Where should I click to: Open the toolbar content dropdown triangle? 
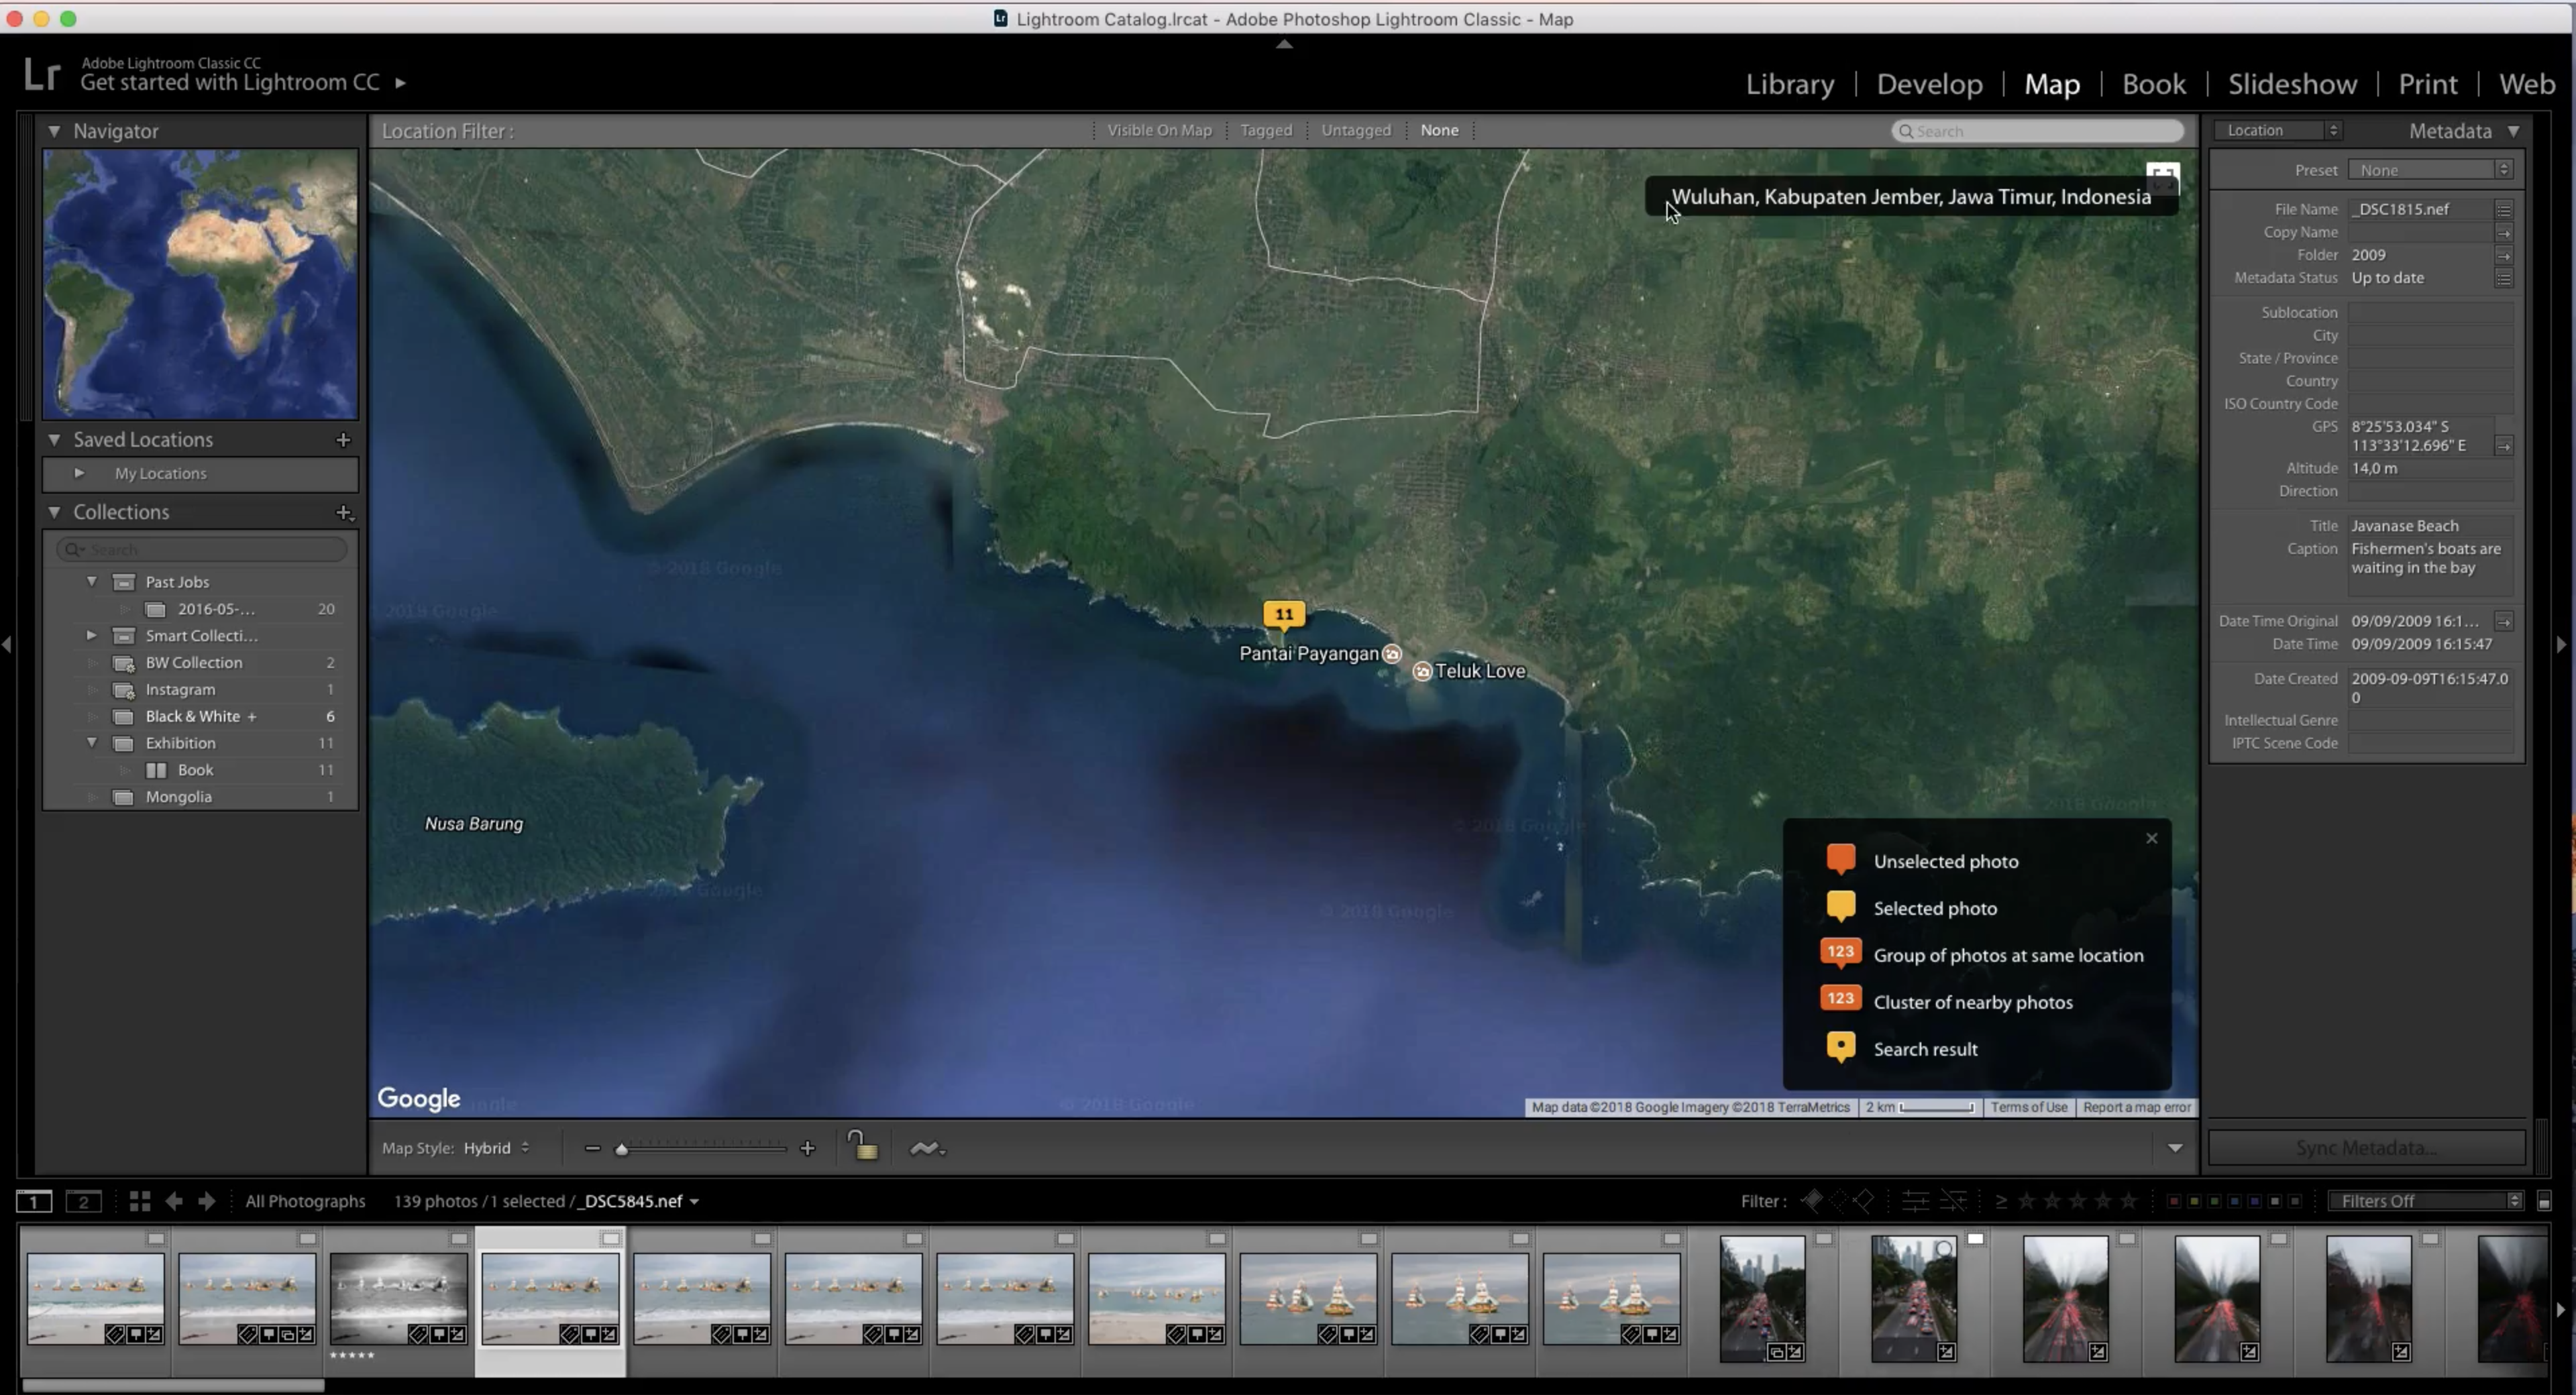[x=2175, y=1148]
